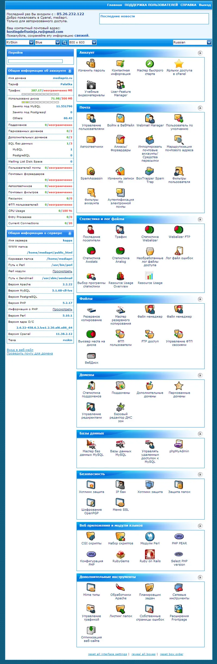Collapse the Базы данных section
This screenshot has height=664, width=217.
[x=200, y=434]
